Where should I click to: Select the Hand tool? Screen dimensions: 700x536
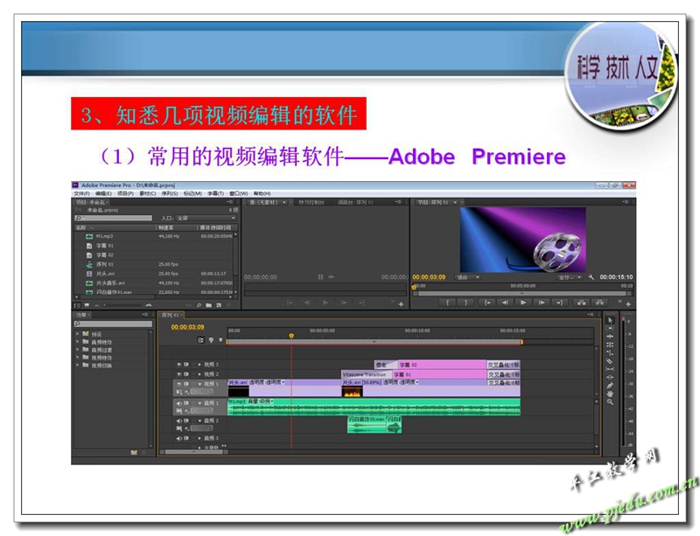coord(610,393)
